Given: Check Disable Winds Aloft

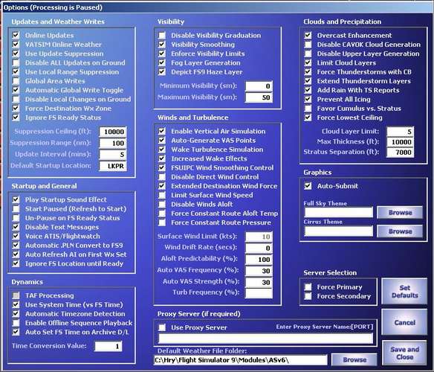Looking at the screenshot, I should click(162, 205).
